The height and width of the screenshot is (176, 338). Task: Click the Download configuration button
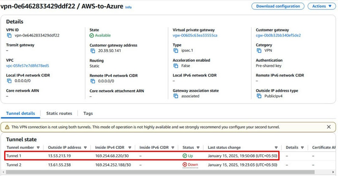(x=278, y=6)
